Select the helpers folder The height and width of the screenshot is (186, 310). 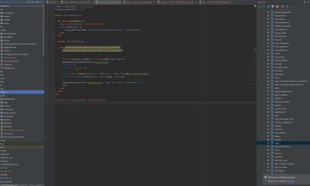(x=7, y=17)
